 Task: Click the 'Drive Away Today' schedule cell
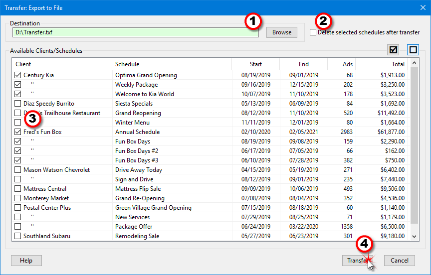(x=172, y=169)
